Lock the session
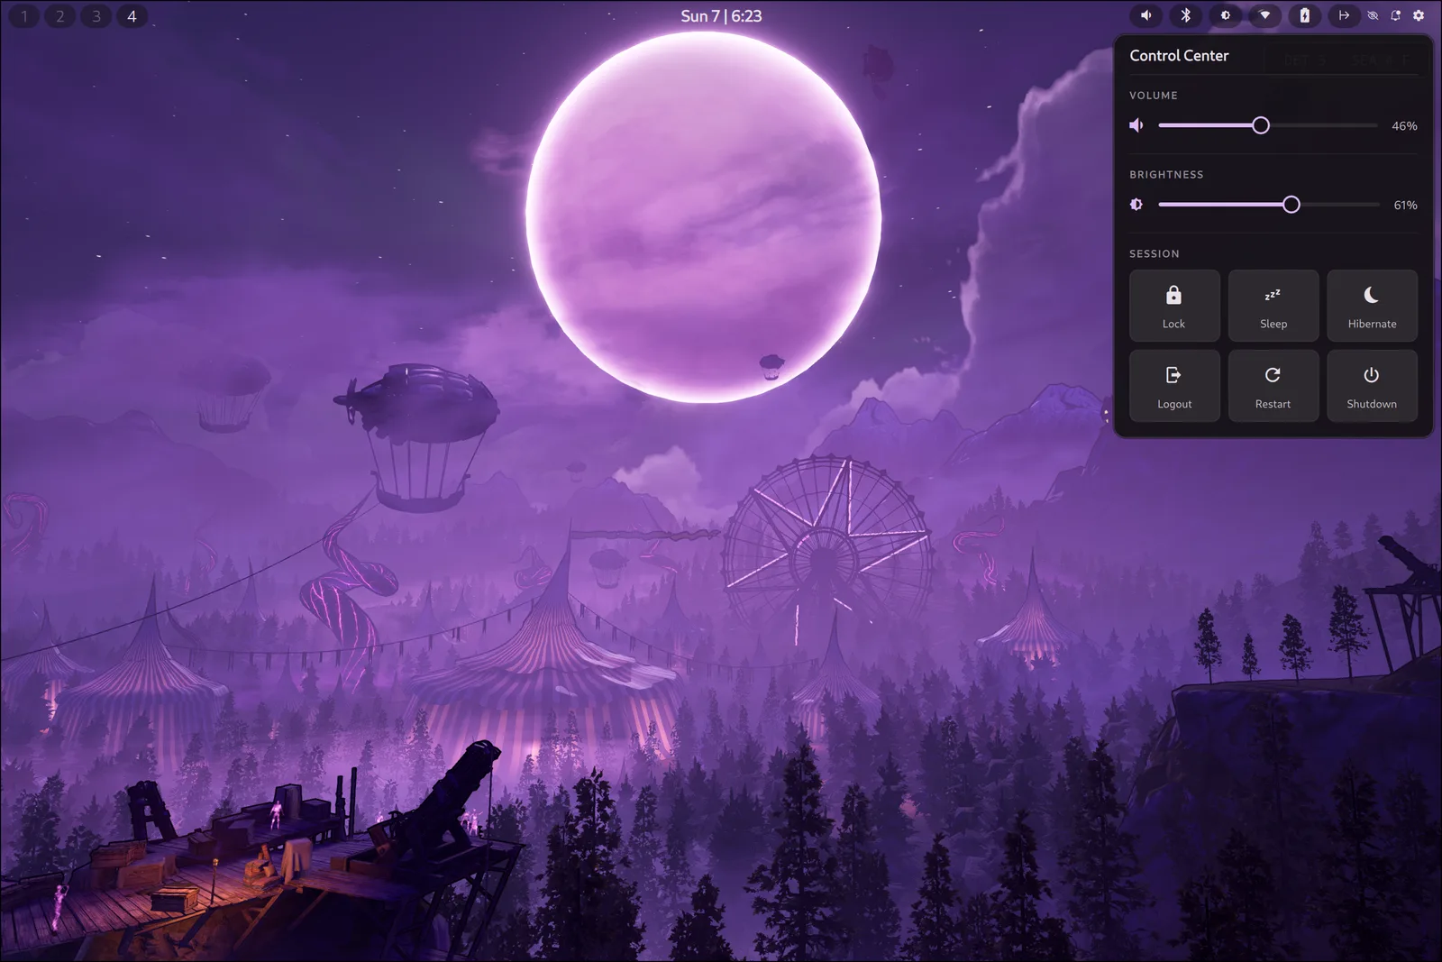This screenshot has width=1442, height=962. [x=1174, y=306]
